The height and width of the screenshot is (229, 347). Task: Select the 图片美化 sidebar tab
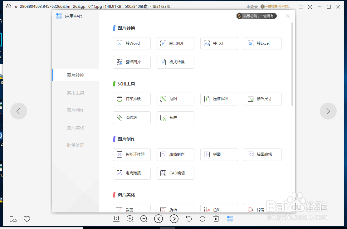76,127
